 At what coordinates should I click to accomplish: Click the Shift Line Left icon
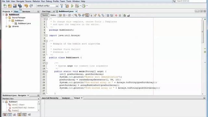pyautogui.click(x=108, y=15)
